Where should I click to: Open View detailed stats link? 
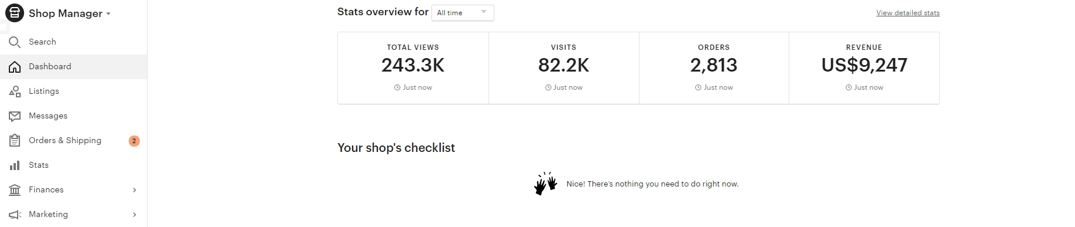907,13
